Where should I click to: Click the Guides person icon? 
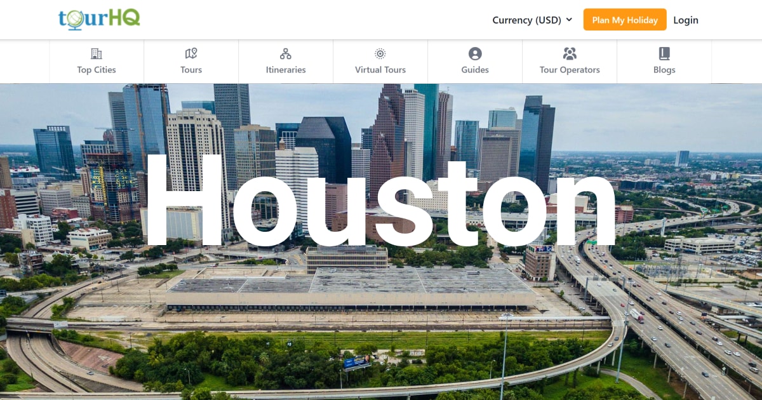coord(475,54)
